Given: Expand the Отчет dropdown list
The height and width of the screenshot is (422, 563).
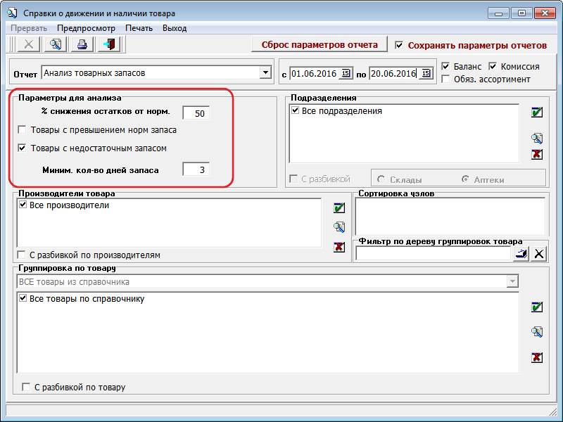Looking at the screenshot, I should [265, 72].
